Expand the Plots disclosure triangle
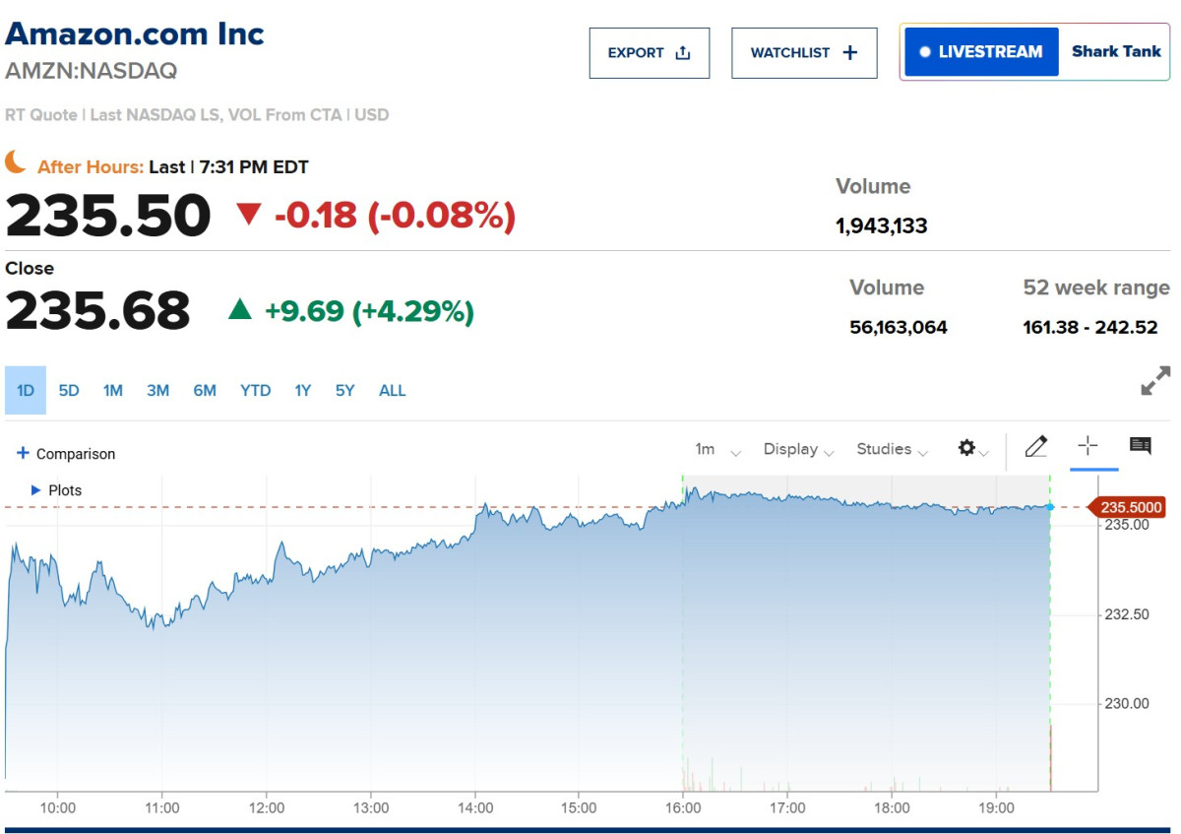Image resolution: width=1181 pixels, height=834 pixels. (36, 490)
